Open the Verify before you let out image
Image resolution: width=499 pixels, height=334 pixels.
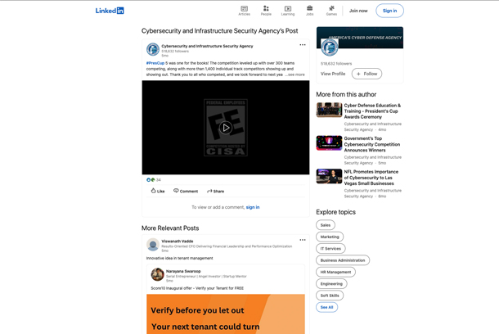pyautogui.click(x=226, y=314)
